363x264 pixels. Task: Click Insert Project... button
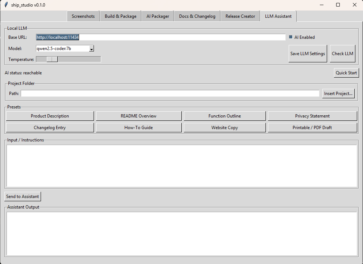(338, 94)
